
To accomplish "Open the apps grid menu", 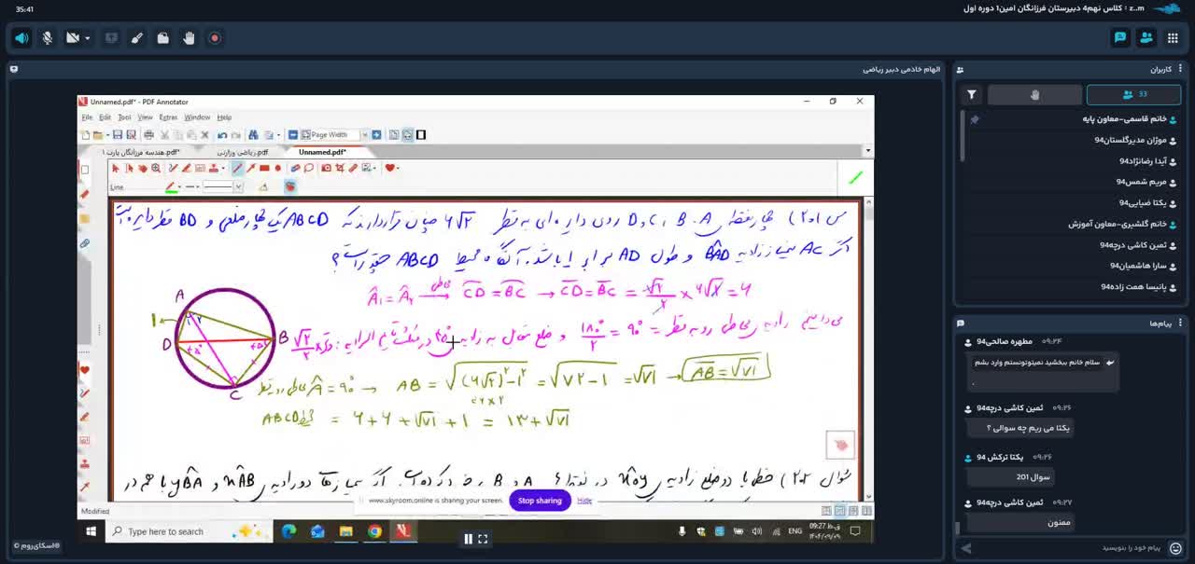I will click(1173, 38).
